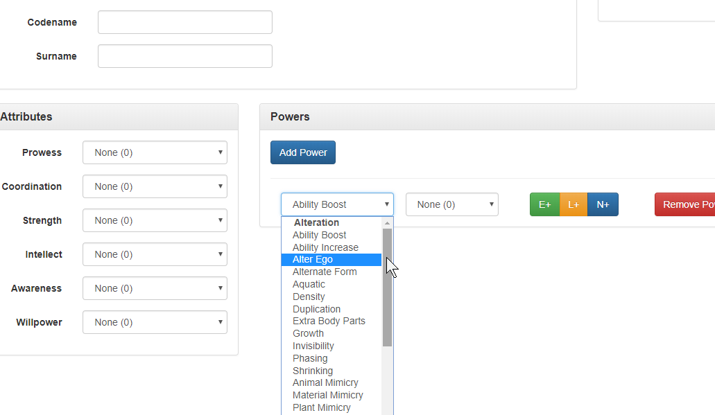The image size is (715, 415).
Task: Choose Invisibility in the power list
Action: point(313,346)
